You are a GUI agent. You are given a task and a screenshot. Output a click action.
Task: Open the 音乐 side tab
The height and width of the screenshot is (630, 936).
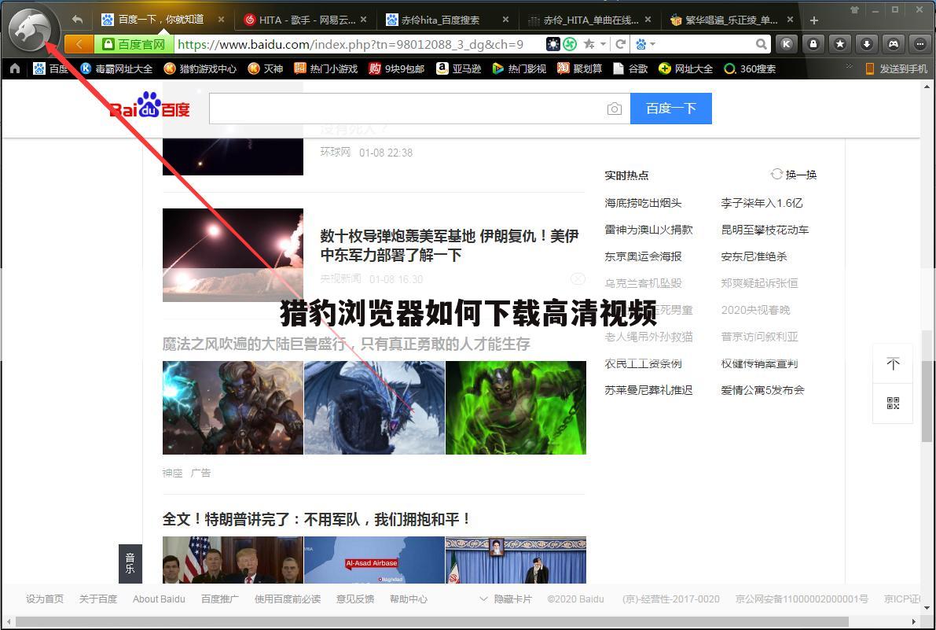point(130,564)
